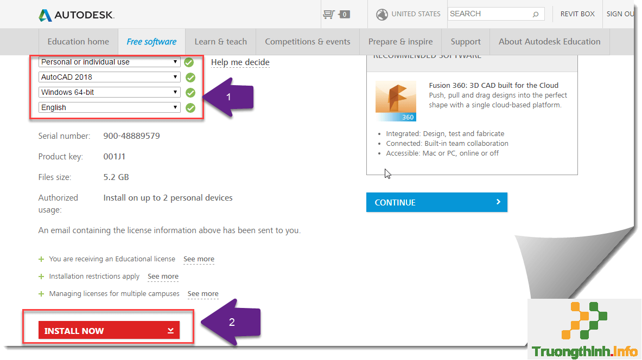
Task: Click the green check beside Personal or individual use
Action: click(x=189, y=62)
